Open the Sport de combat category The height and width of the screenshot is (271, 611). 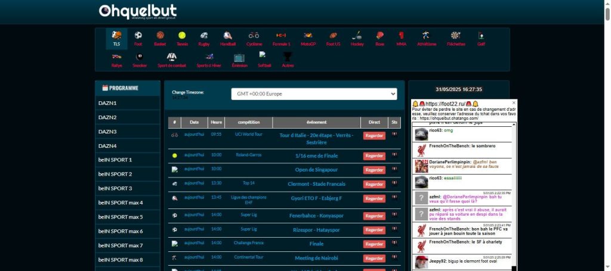(x=172, y=57)
